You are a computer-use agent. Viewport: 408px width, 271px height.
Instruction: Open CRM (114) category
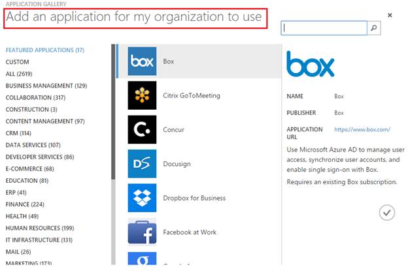pos(18,133)
